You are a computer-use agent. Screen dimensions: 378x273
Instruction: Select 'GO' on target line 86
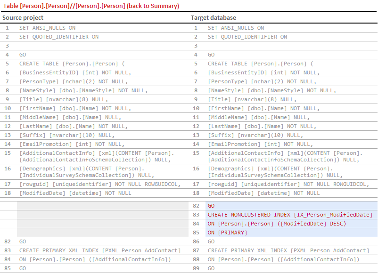click(211, 241)
